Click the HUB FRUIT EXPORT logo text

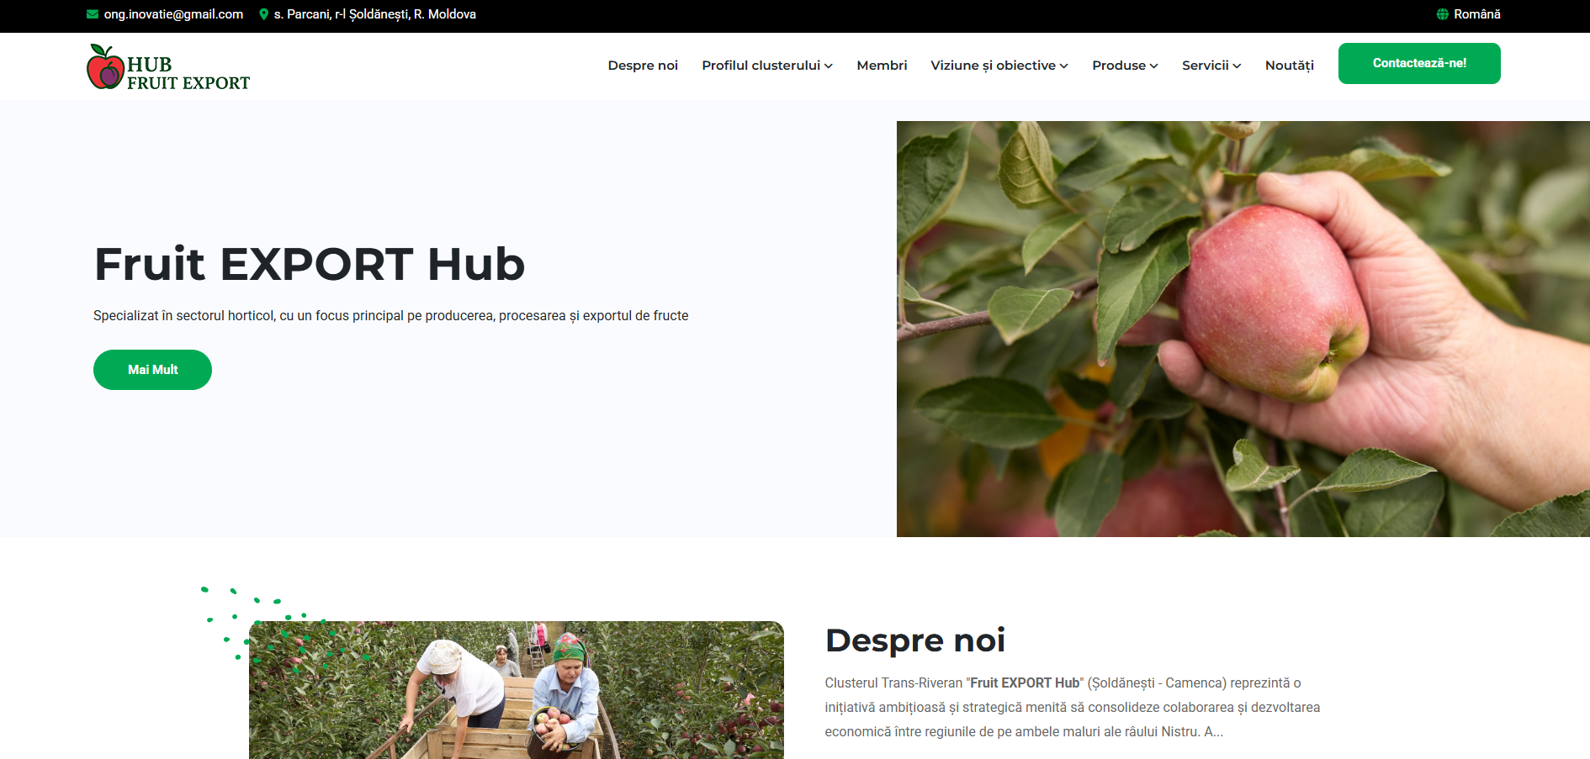coord(188,74)
